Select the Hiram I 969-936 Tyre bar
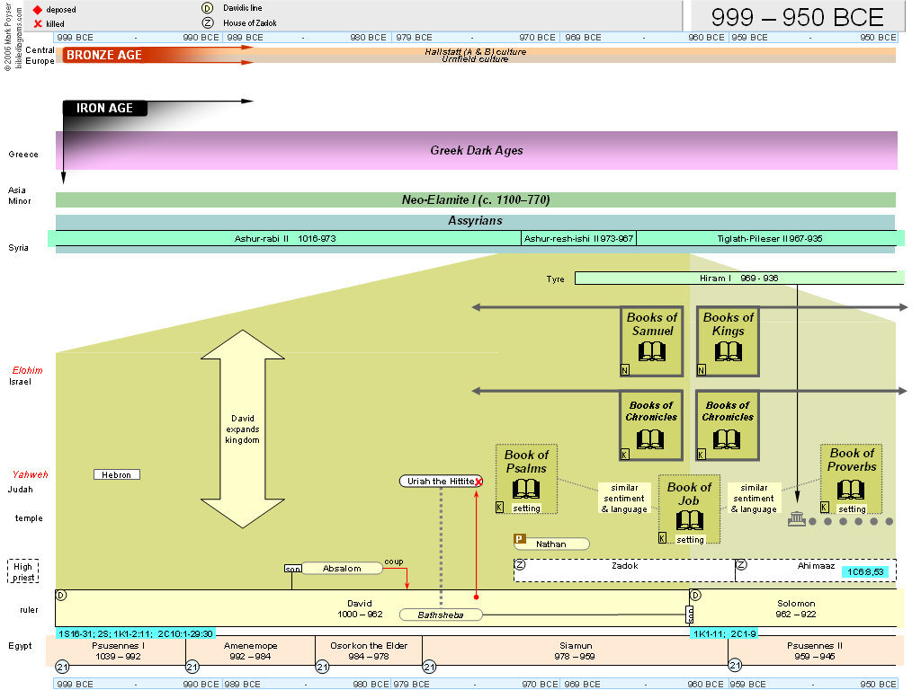921x690 pixels. click(x=738, y=279)
